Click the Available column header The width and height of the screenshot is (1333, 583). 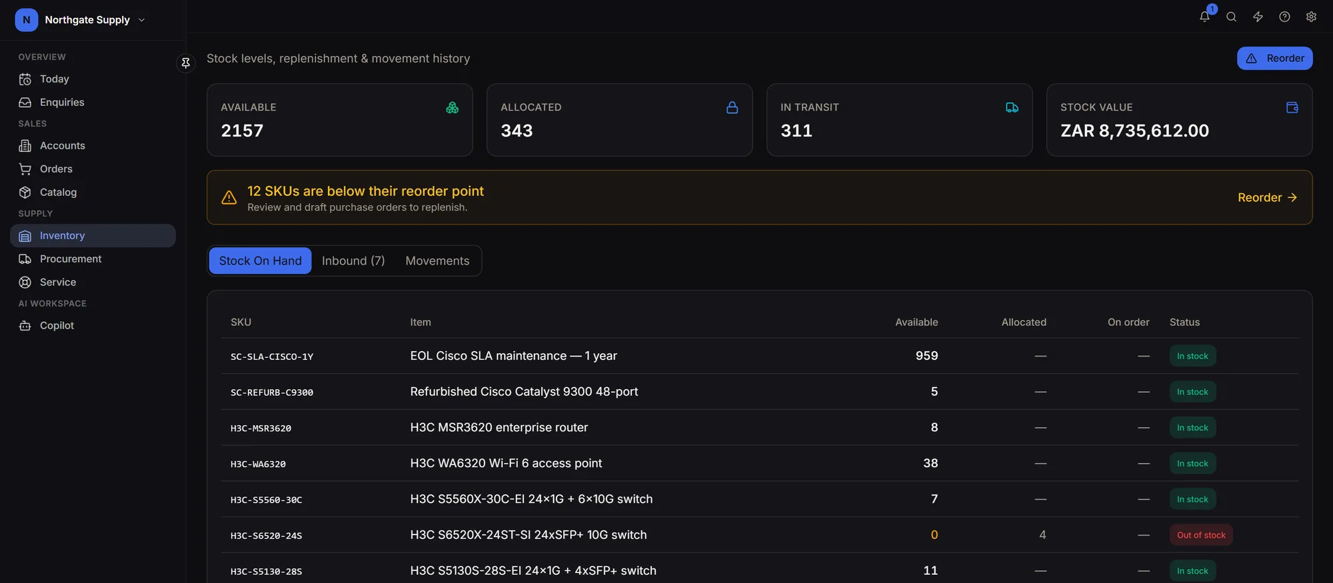coord(916,322)
